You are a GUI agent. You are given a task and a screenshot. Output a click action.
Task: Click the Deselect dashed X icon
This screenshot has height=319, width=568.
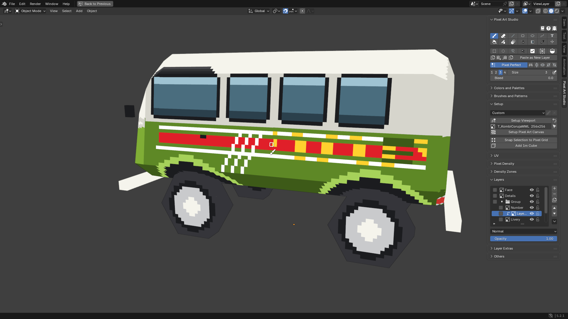[542, 51]
